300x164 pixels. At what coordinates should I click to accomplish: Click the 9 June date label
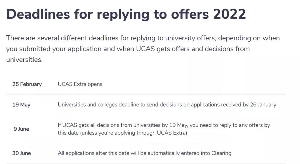tap(21, 129)
